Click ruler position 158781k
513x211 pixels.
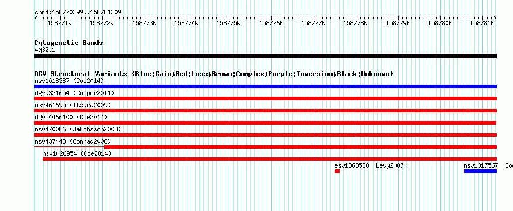pyautogui.click(x=482, y=23)
